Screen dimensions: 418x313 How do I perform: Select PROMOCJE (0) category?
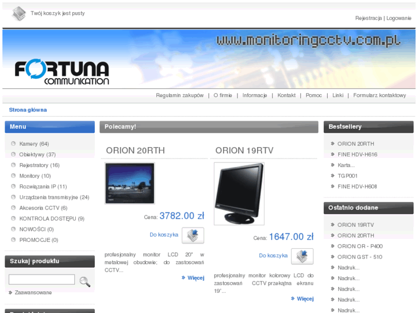(39, 239)
